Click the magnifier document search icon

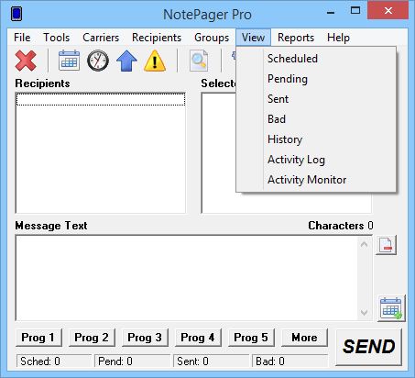[x=199, y=61]
